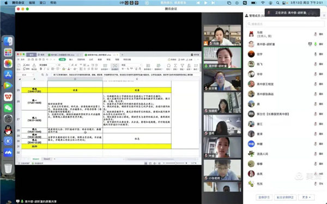Open the WPS Office icon in the Dock
The height and width of the screenshot is (204, 327).
pos(8,97)
